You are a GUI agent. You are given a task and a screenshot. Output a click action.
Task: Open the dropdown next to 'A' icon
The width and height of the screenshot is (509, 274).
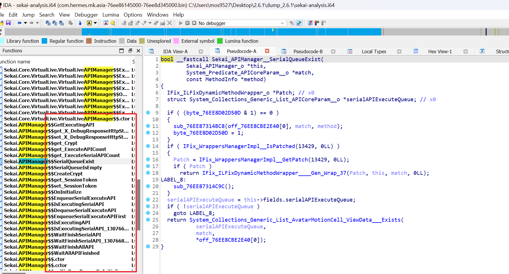[x=95, y=23]
